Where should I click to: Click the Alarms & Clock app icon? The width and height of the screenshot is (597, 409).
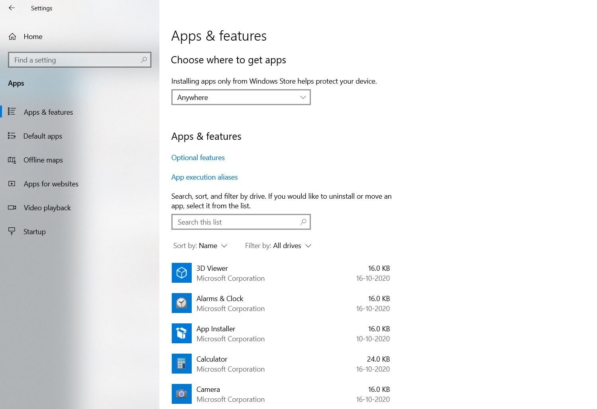click(x=181, y=303)
